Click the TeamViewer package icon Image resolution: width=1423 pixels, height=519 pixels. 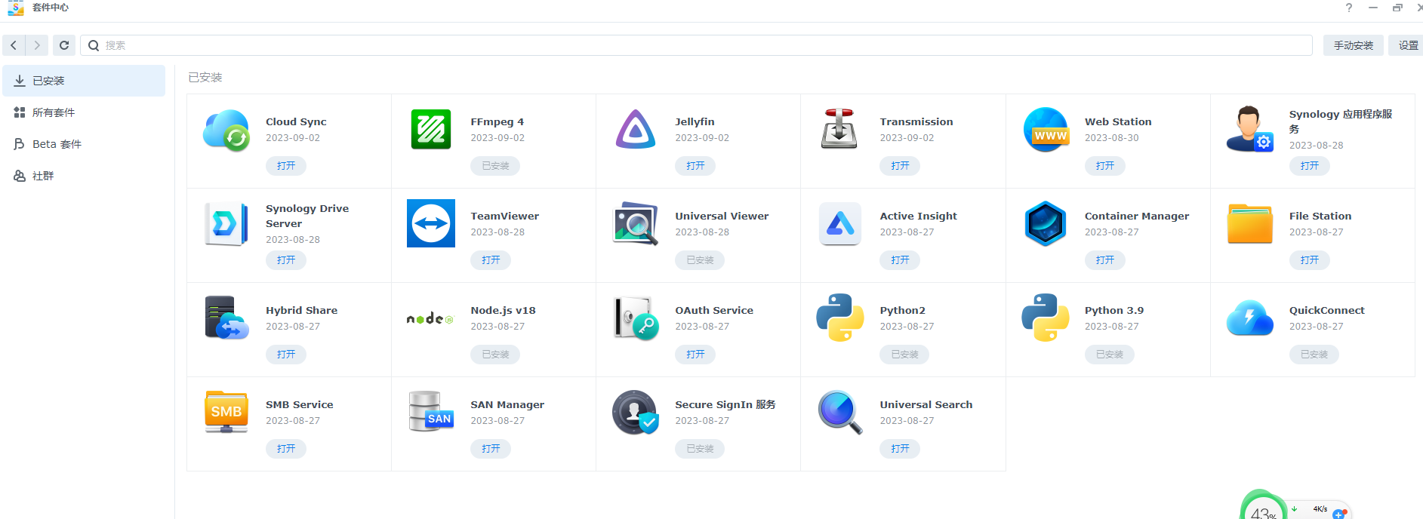431,223
